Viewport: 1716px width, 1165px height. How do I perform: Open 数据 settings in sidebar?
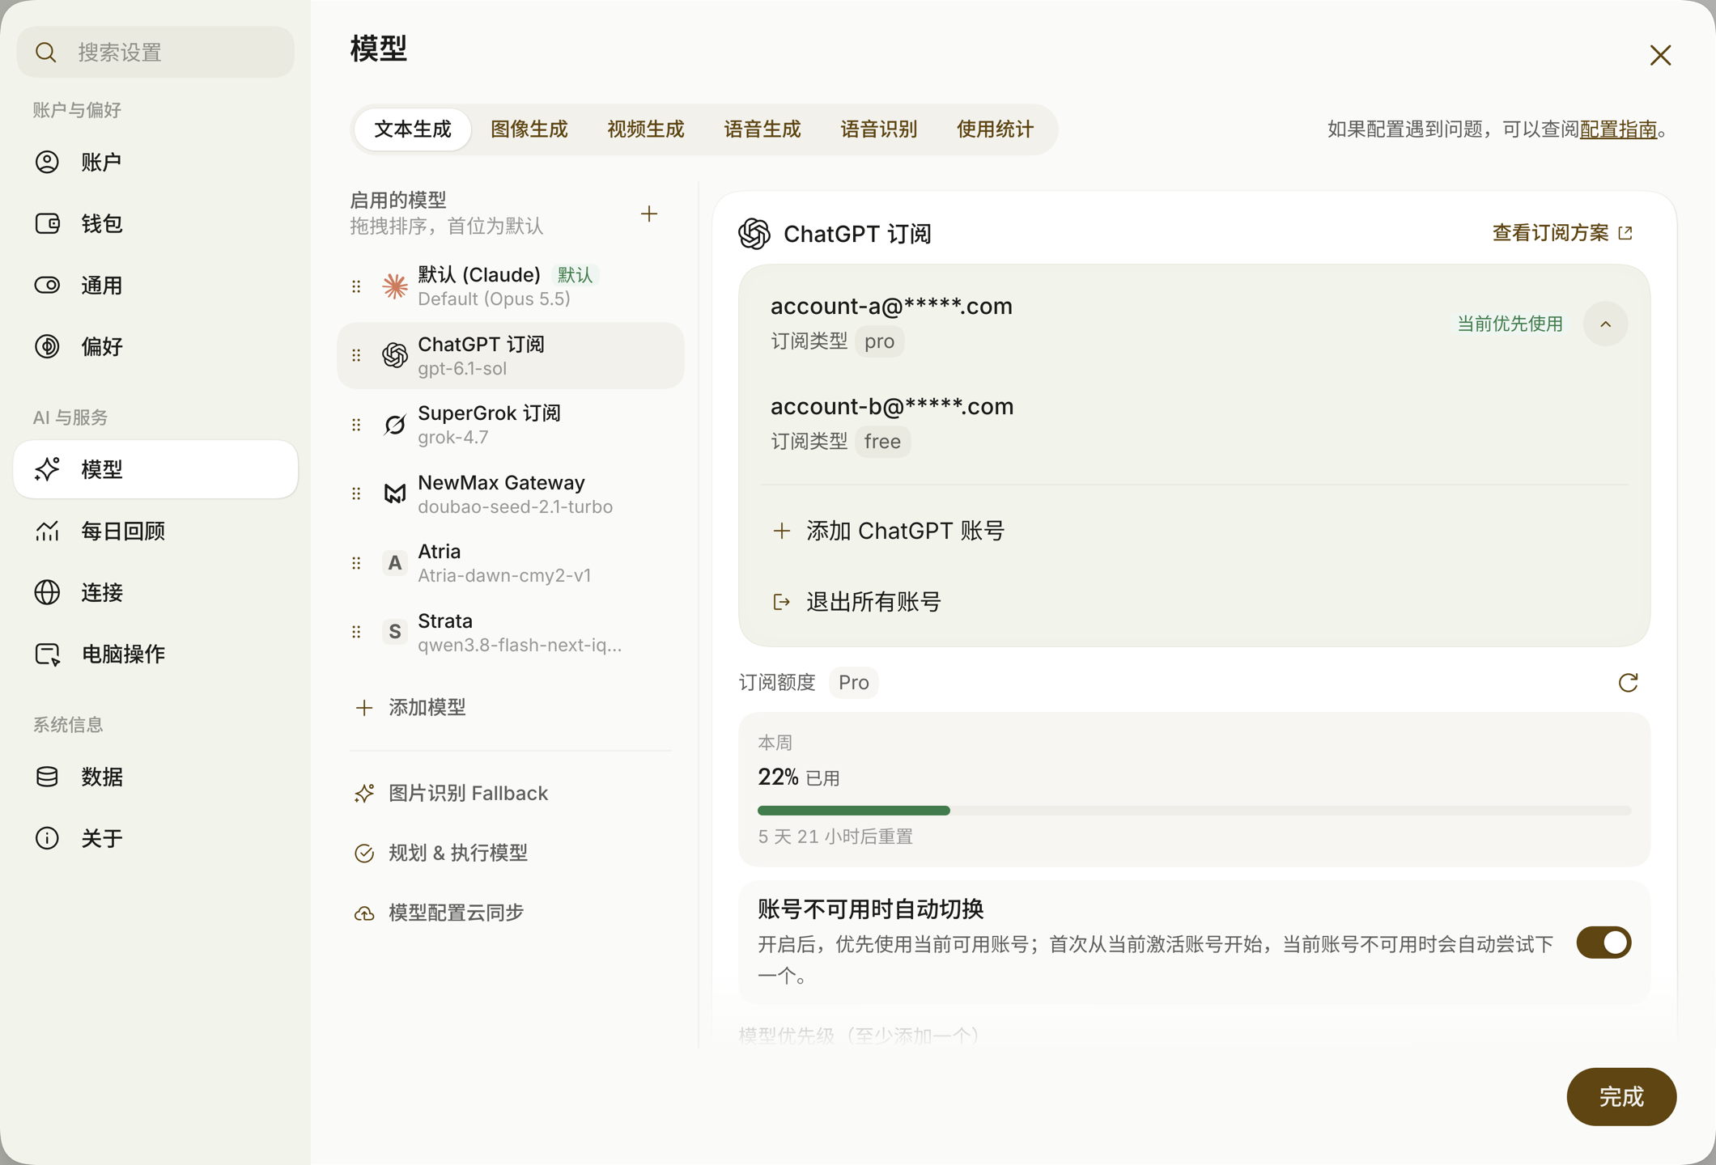pyautogui.click(x=155, y=777)
